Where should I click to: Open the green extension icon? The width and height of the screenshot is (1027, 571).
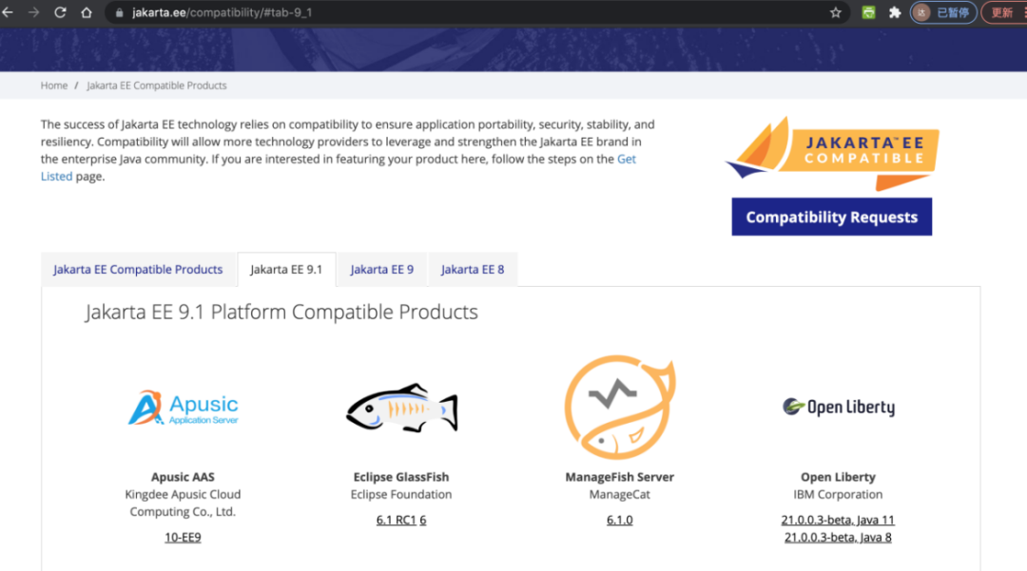point(868,13)
